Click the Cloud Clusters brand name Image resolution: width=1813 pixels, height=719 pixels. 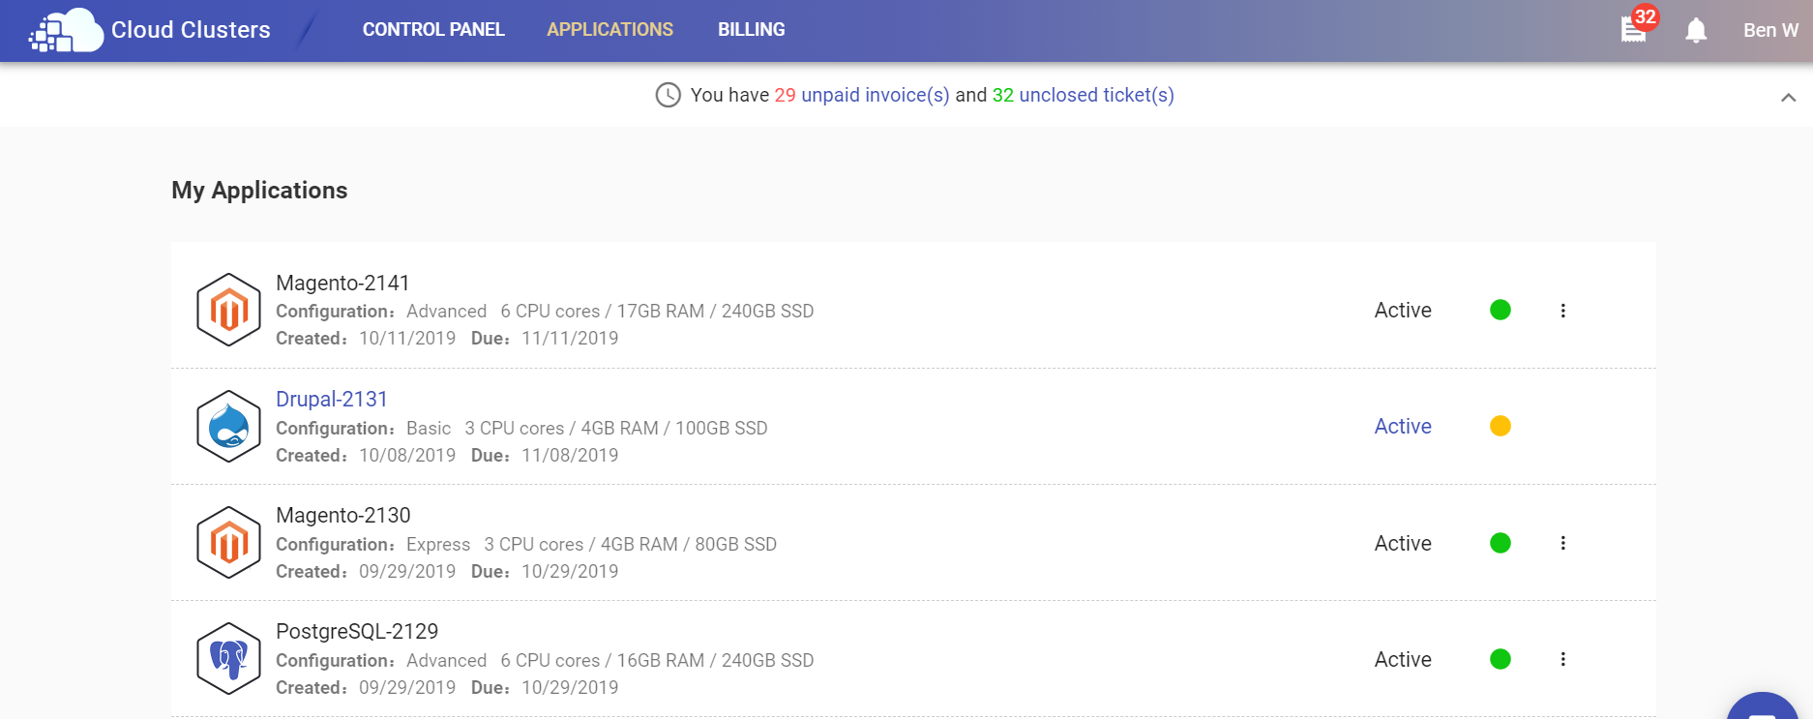191,30
